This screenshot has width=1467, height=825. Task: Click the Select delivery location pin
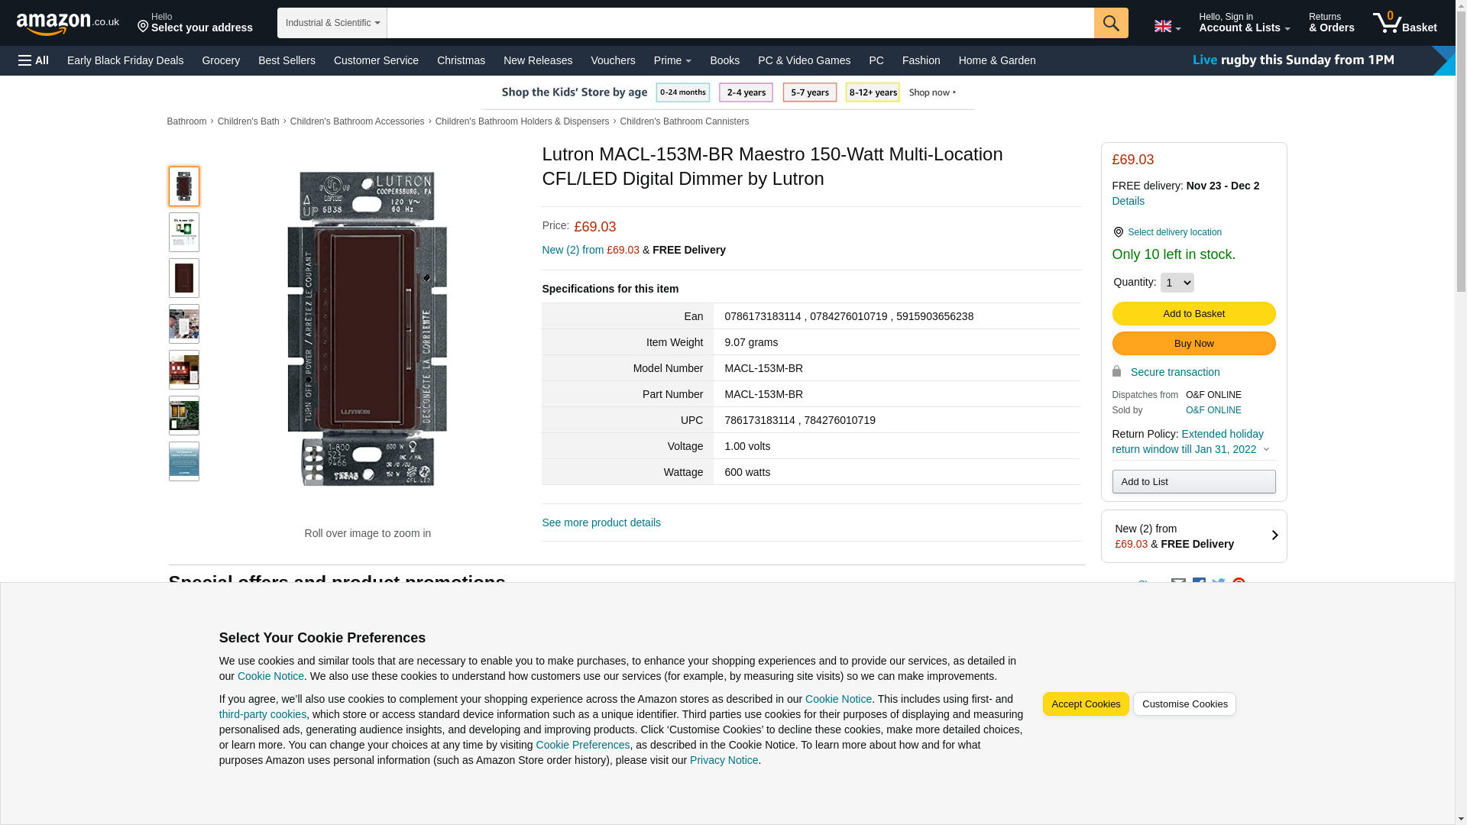click(x=1118, y=232)
